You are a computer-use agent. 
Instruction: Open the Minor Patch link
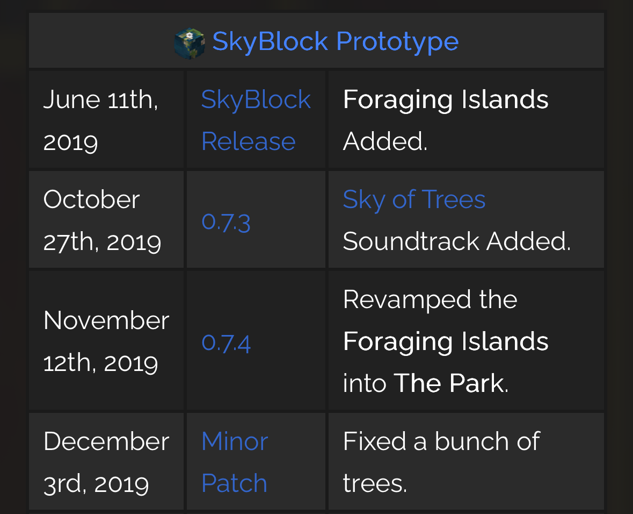(x=235, y=462)
